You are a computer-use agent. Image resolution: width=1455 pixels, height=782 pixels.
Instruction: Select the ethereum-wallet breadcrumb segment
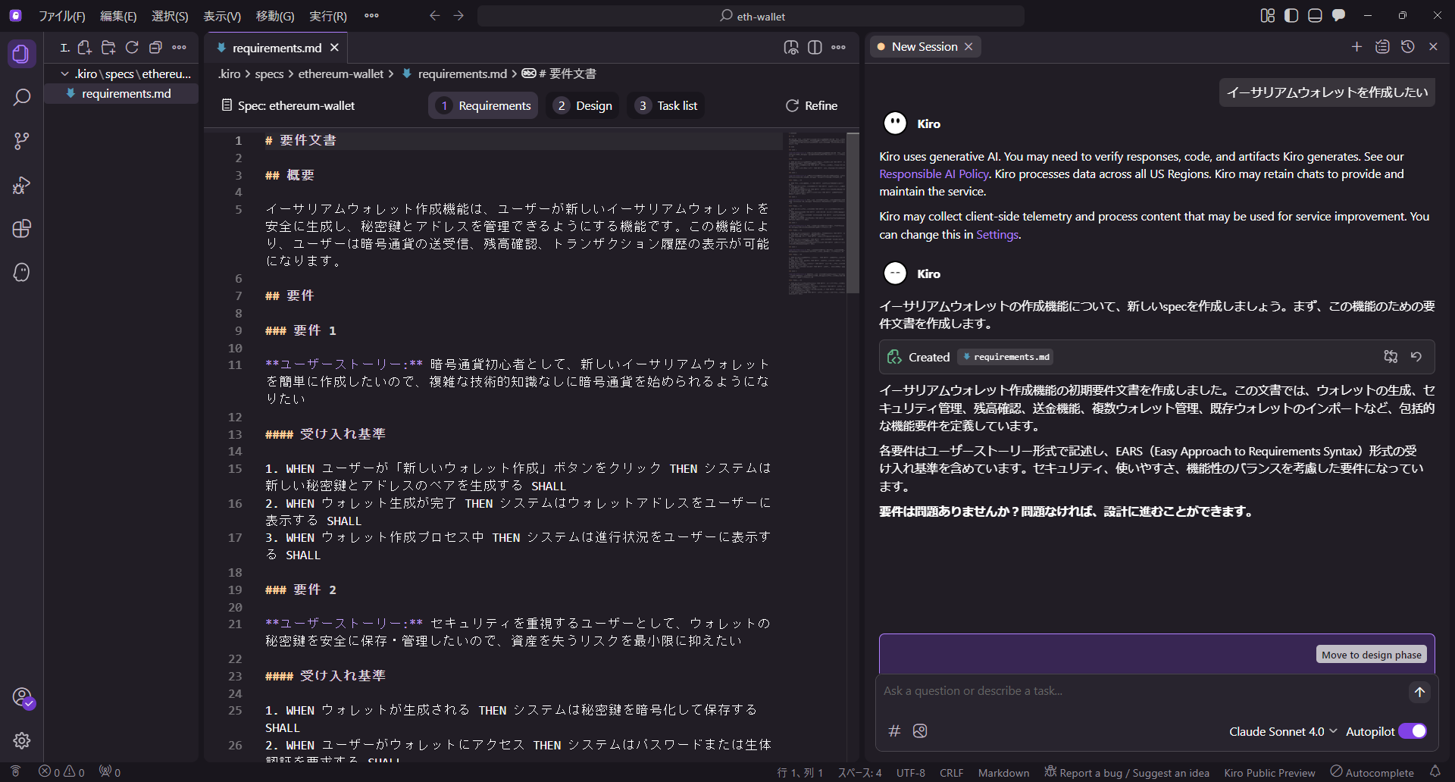click(341, 74)
